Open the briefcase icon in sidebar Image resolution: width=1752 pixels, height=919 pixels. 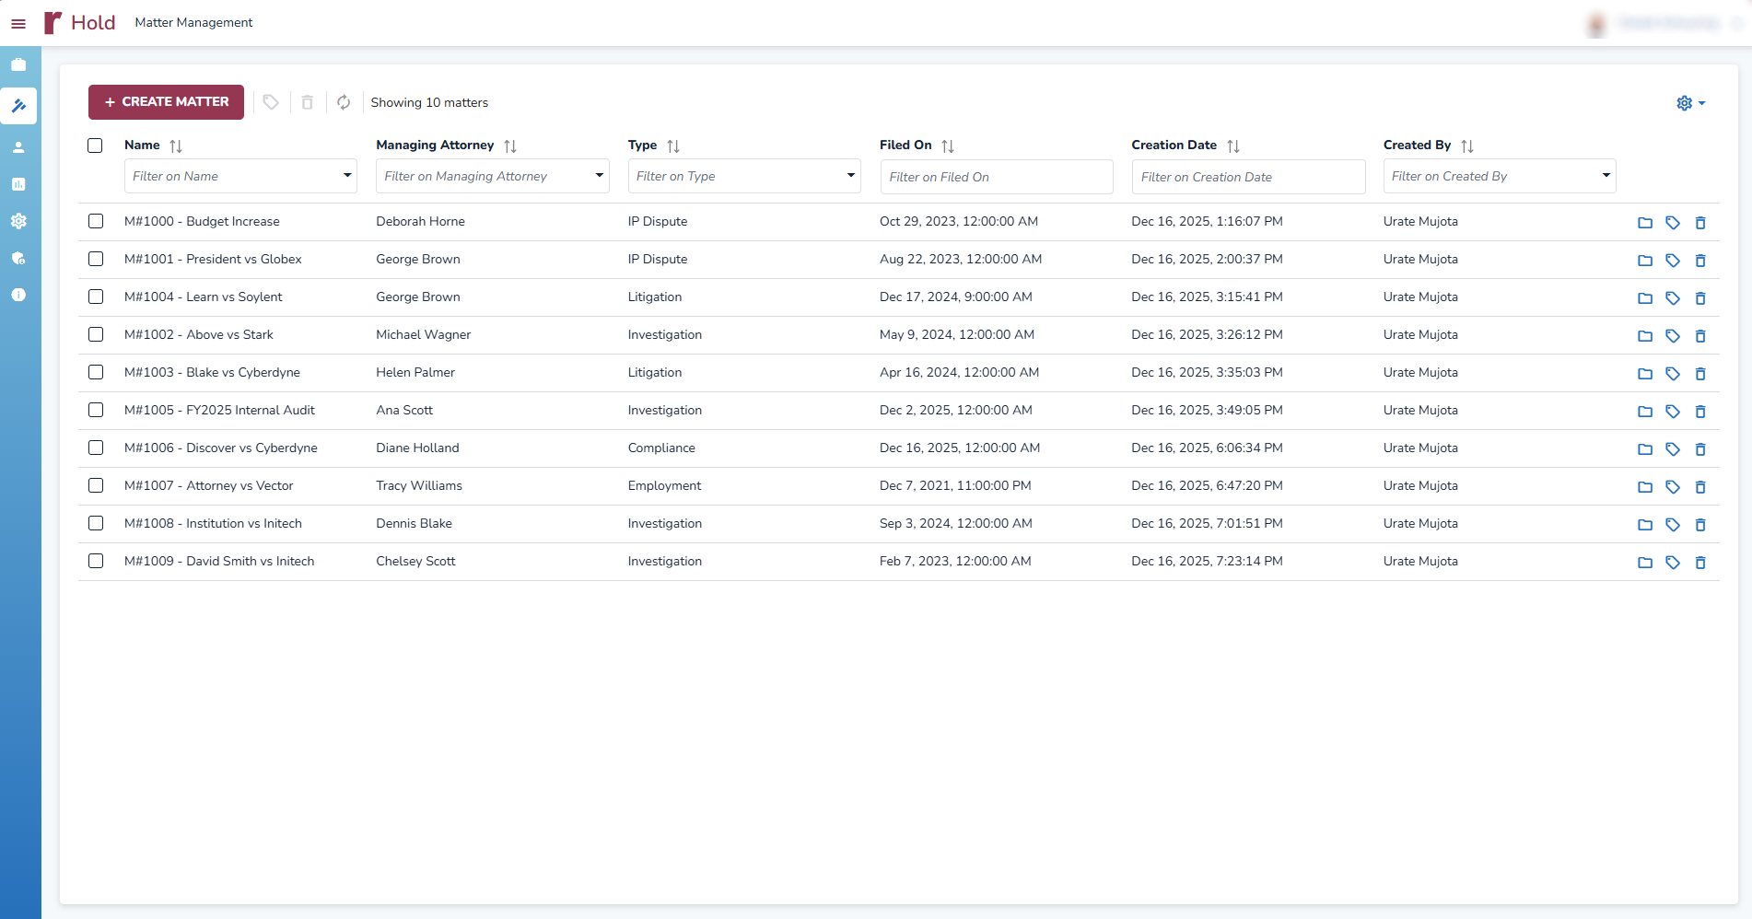point(18,64)
